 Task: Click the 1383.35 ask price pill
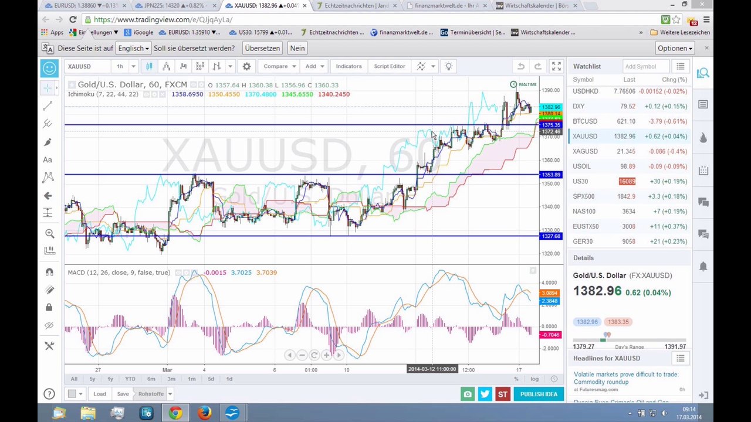pos(618,322)
